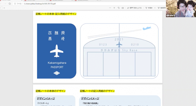Click the blue passport cover image
Screen dimensions: 196x106
57,51
